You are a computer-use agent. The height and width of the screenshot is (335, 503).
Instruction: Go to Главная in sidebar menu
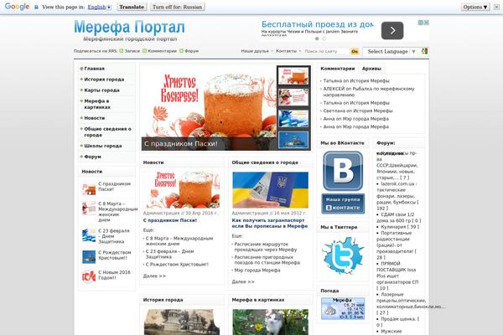coord(94,69)
